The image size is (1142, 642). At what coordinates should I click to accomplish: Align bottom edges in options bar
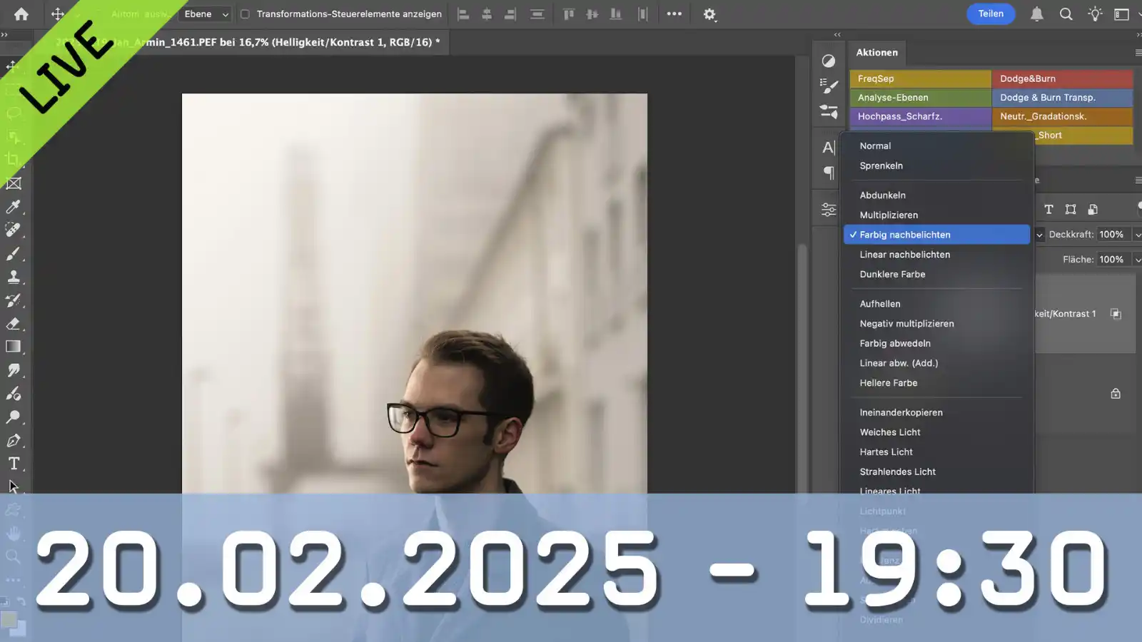[615, 14]
